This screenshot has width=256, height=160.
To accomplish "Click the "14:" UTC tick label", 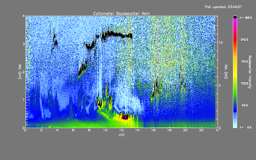I will 138,130.
